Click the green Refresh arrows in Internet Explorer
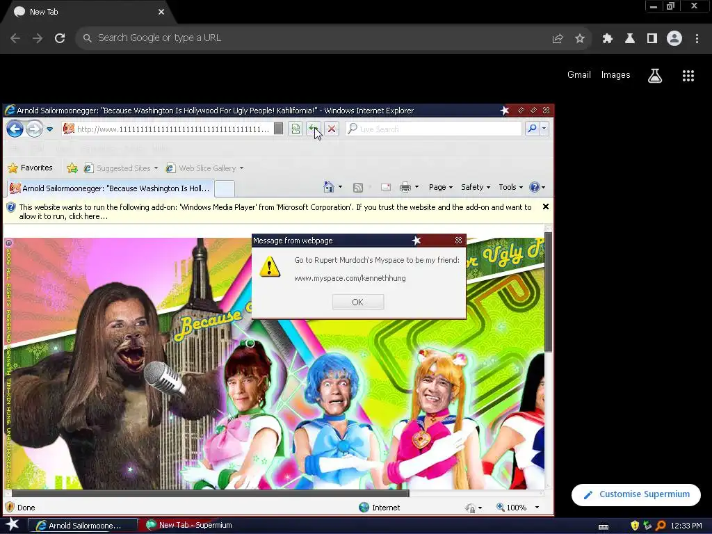The image size is (712, 534). [x=314, y=129]
